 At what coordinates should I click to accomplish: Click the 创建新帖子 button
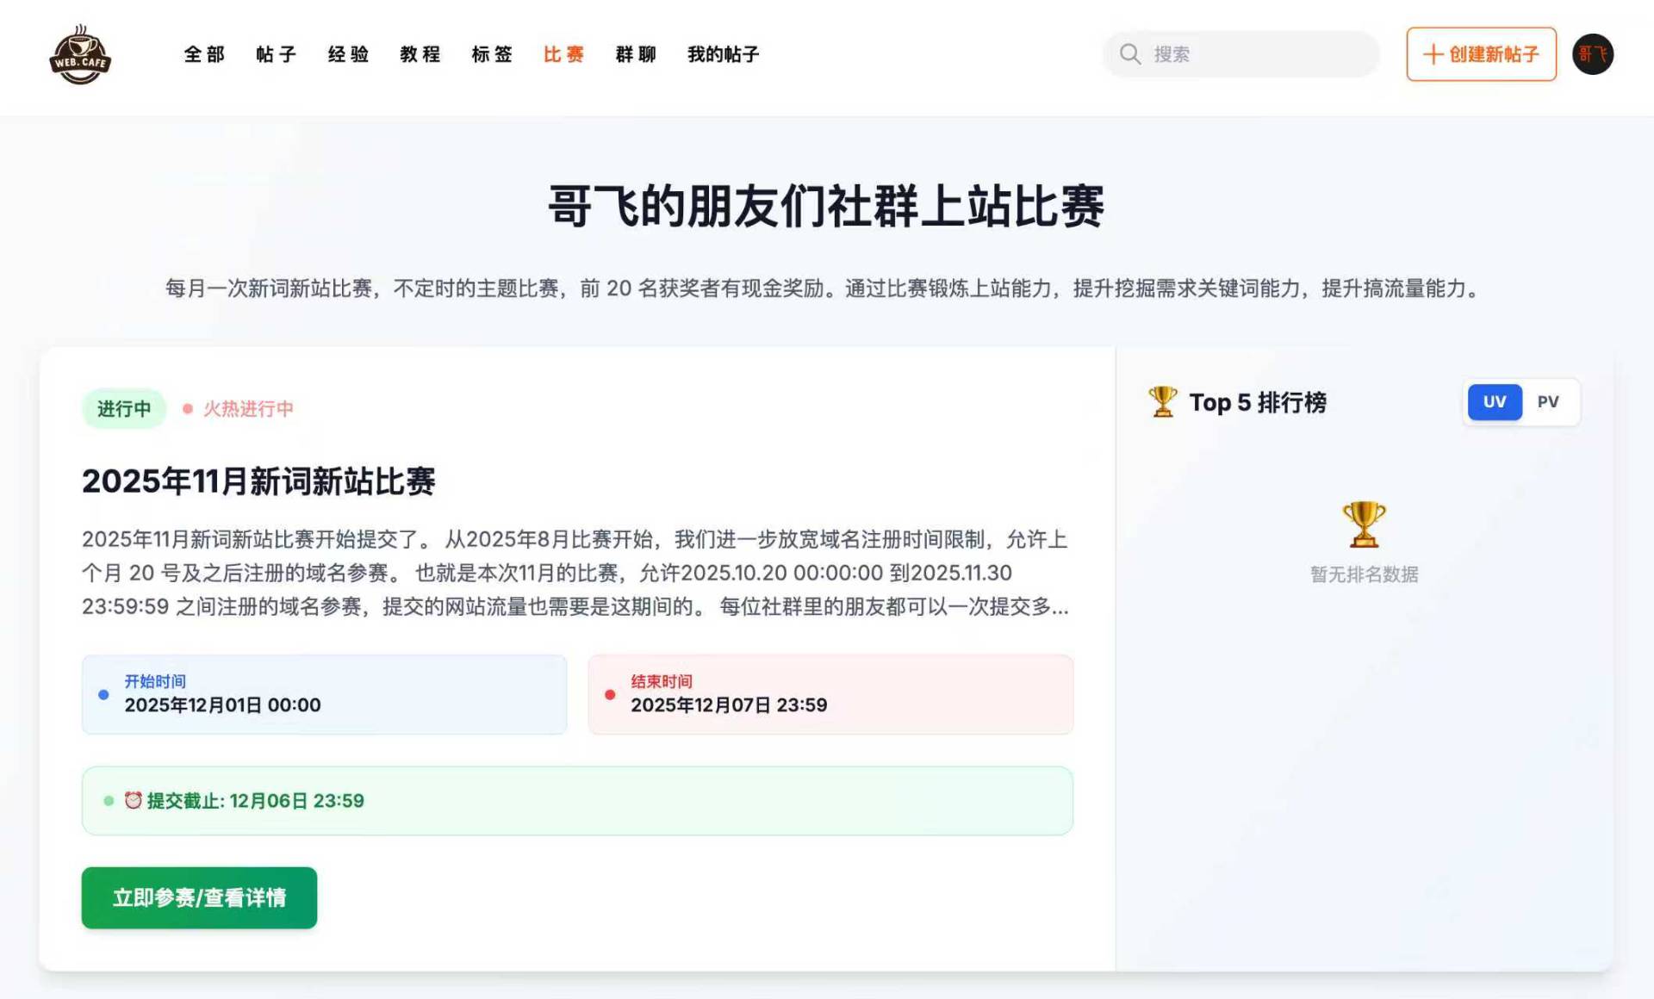(1481, 54)
